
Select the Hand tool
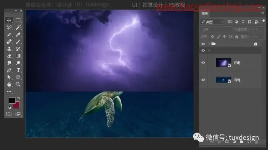coord(9,84)
